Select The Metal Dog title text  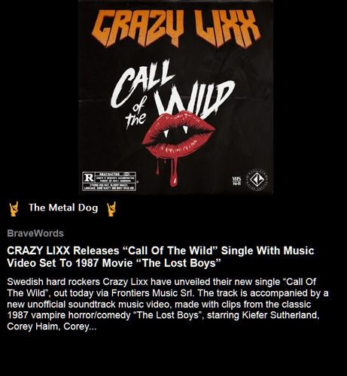point(63,208)
